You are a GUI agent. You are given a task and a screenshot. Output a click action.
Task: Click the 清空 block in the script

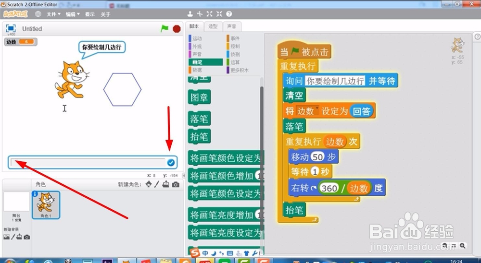(x=294, y=96)
